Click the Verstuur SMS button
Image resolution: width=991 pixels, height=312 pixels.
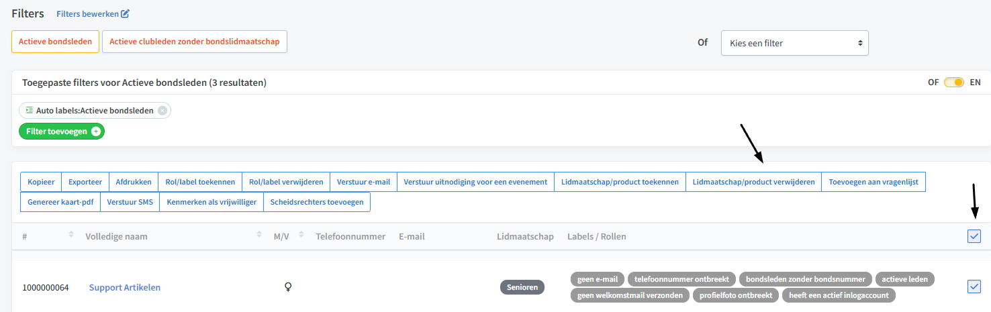pos(130,202)
